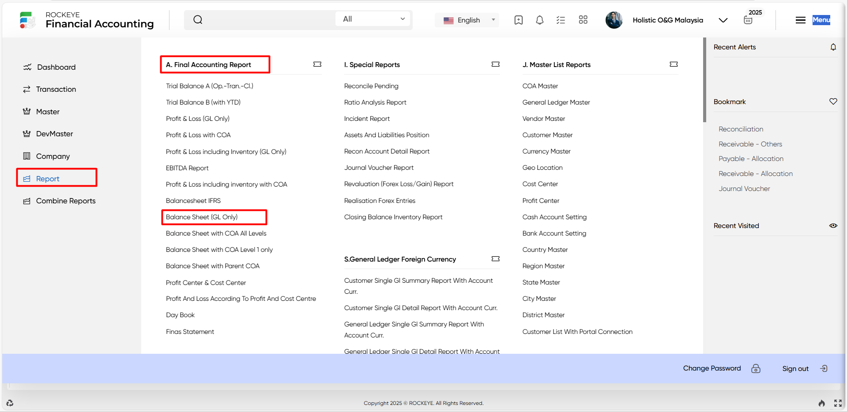Open the Reconciliation bookmark
The width and height of the screenshot is (847, 412).
[741, 129]
